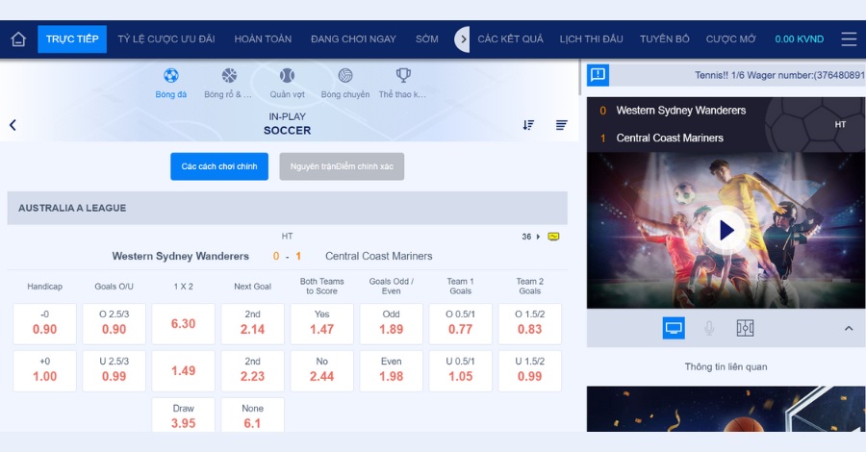Bet Both Teams to Score Yes
Screen dimensions: 866x452
322,324
